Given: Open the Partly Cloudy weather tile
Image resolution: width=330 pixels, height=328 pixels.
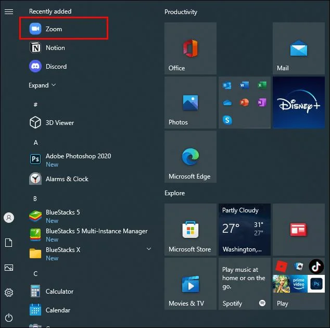Looking at the screenshot, I should (245, 230).
